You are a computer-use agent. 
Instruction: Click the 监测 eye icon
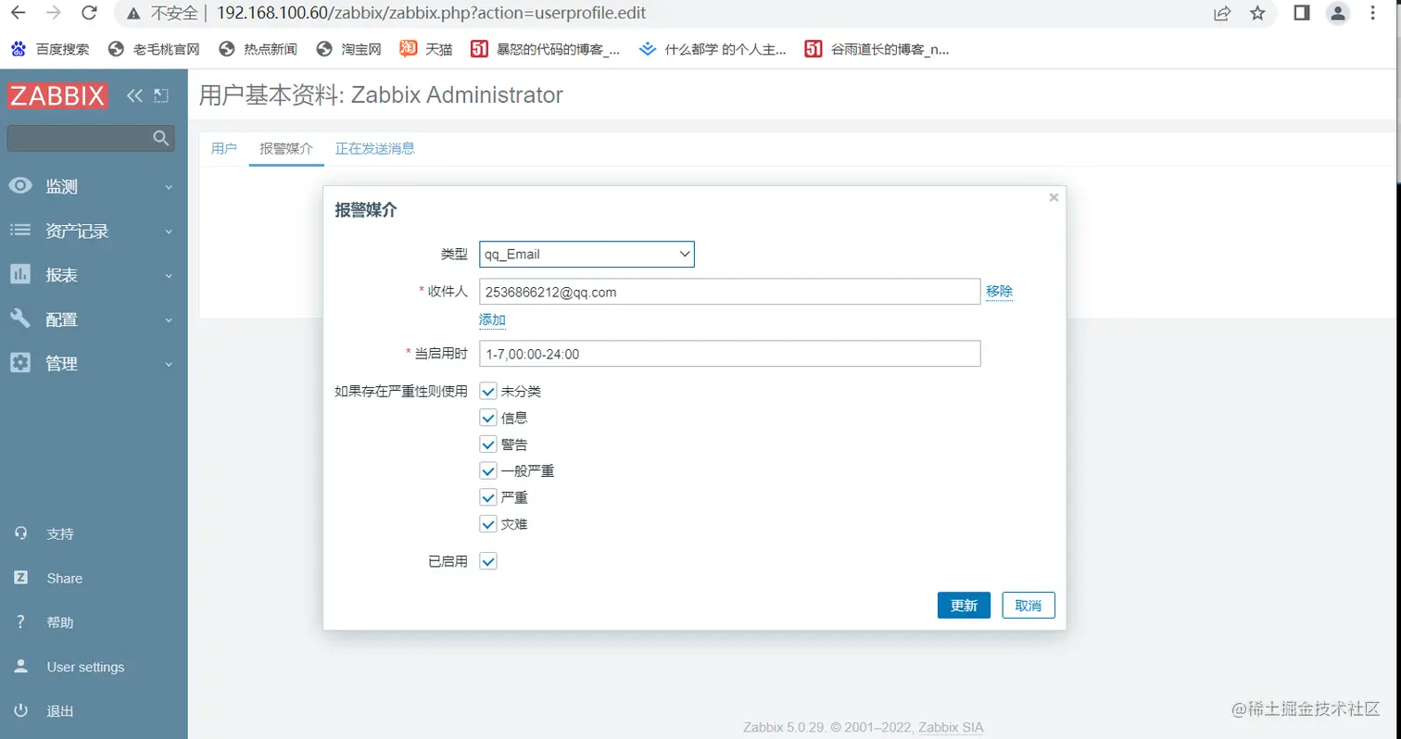pos(20,186)
